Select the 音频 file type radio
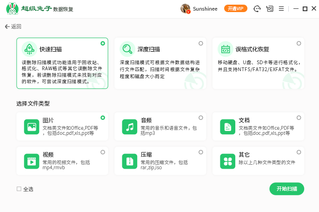 click(201, 118)
